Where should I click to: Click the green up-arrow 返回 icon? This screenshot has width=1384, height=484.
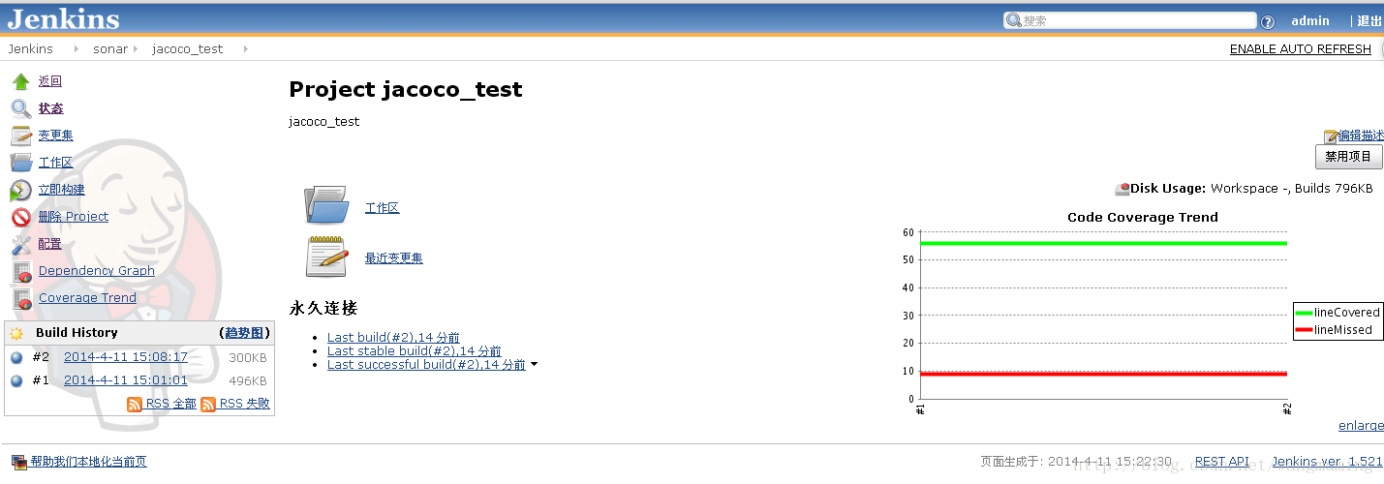[21, 81]
